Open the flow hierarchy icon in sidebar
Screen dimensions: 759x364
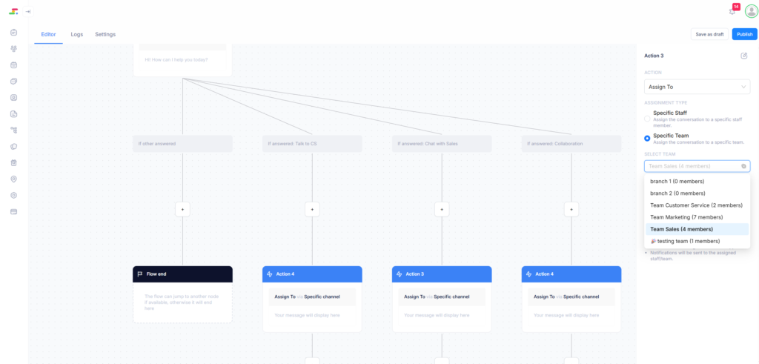coord(13,130)
